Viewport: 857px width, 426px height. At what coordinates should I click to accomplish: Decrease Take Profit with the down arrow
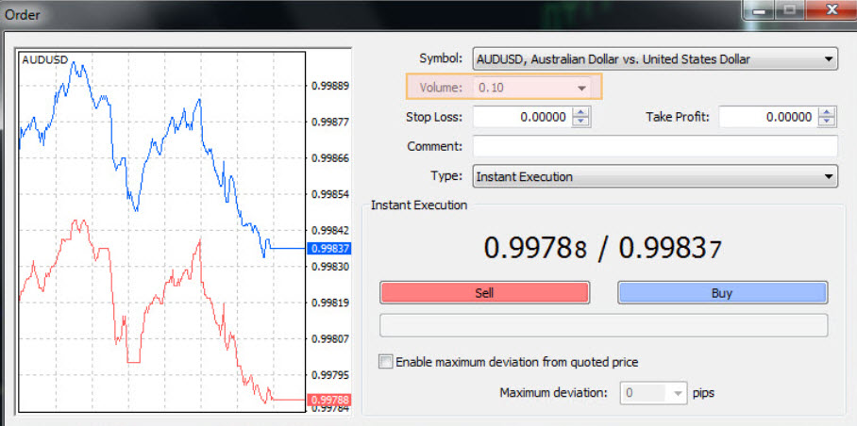click(x=827, y=122)
